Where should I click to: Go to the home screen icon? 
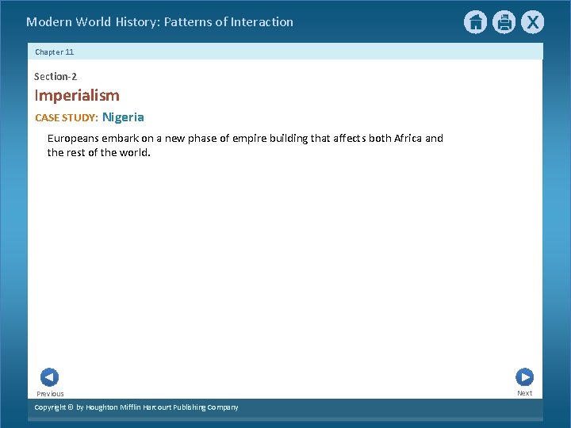coord(475,22)
